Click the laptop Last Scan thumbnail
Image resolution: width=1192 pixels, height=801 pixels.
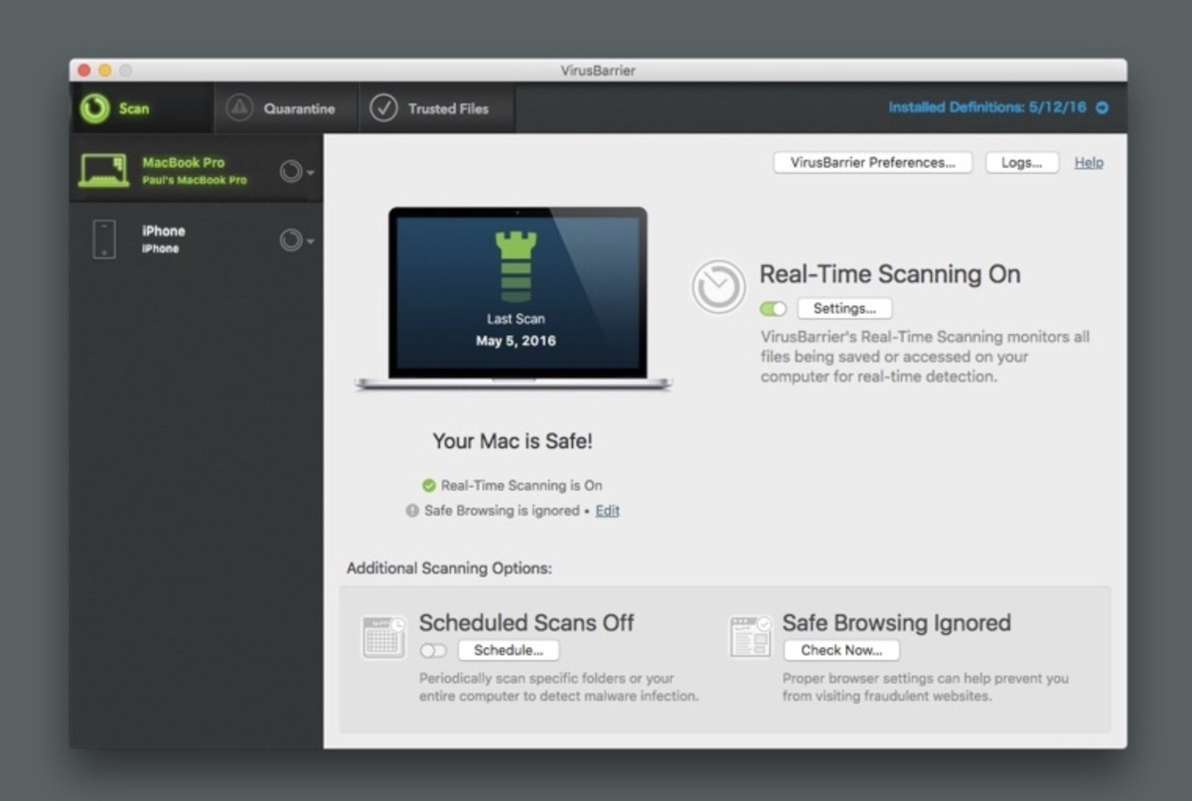pos(514,298)
